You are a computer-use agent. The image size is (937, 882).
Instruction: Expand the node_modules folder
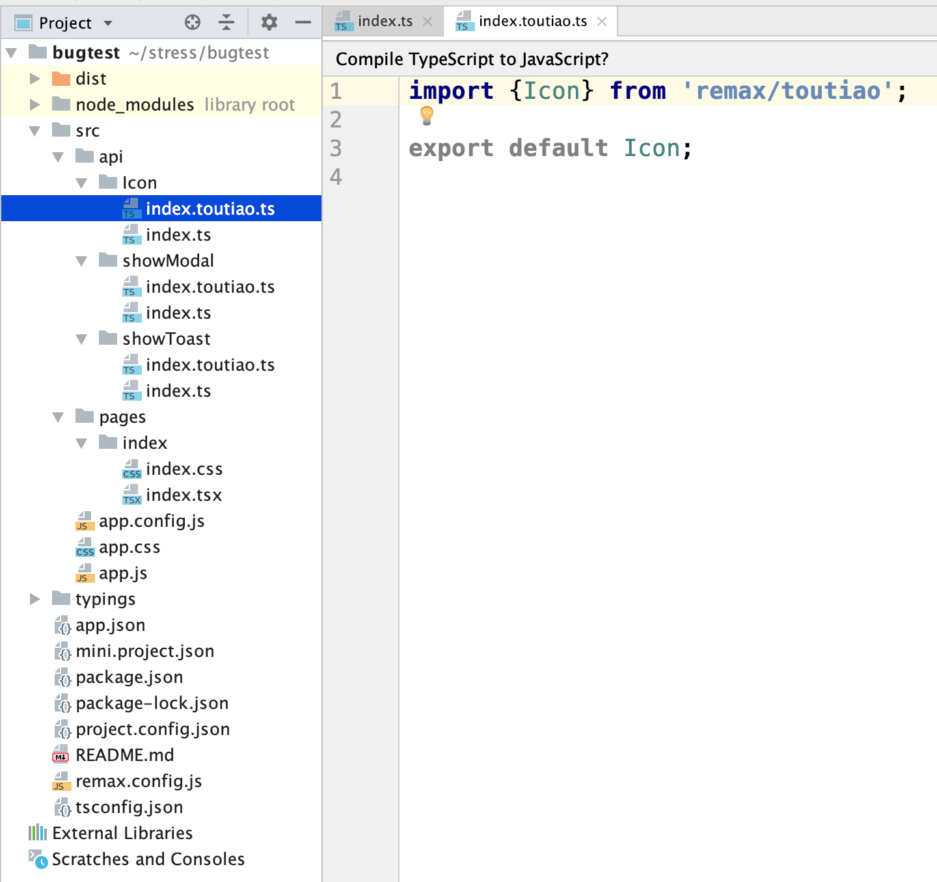click(x=35, y=105)
